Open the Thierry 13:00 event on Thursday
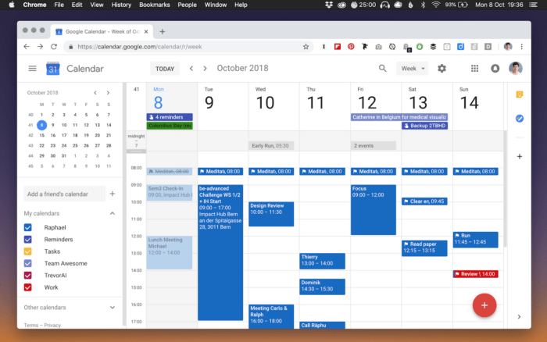The image size is (547, 342). [x=322, y=261]
